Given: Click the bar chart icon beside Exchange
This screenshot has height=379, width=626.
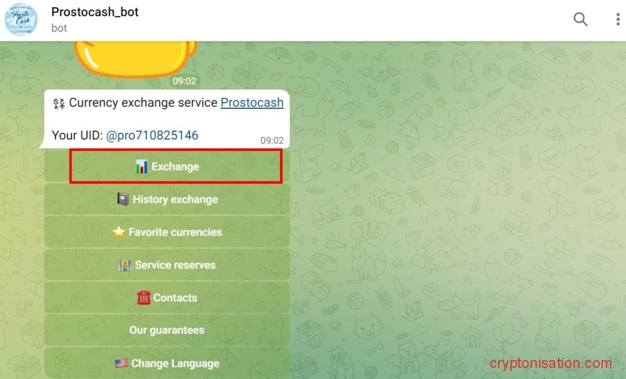Looking at the screenshot, I should [141, 166].
